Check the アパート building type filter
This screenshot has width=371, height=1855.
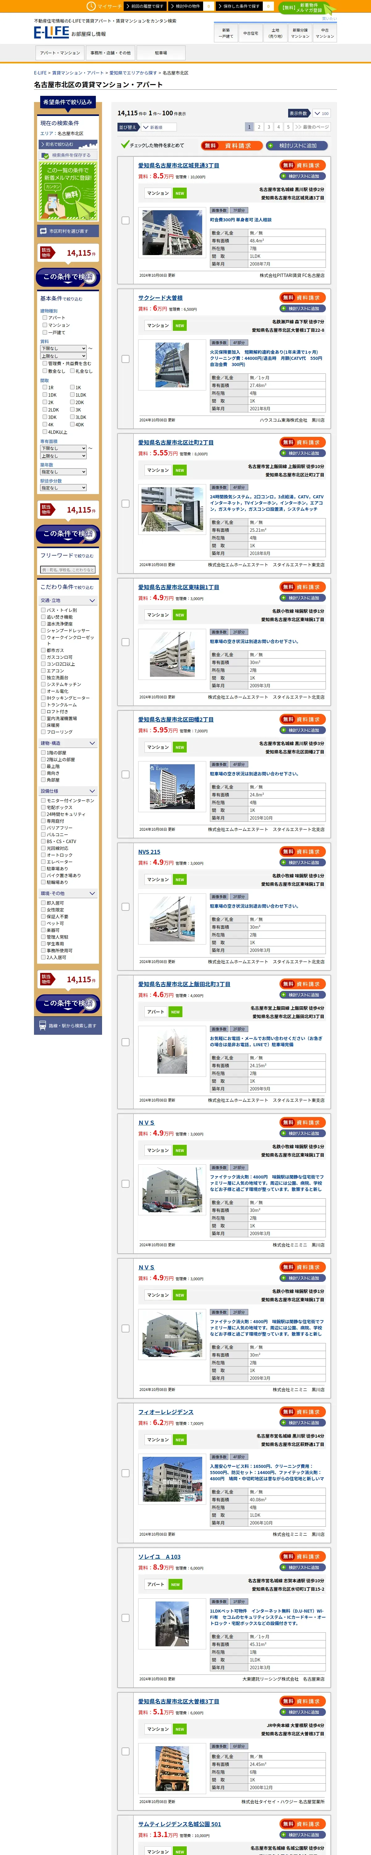point(45,318)
